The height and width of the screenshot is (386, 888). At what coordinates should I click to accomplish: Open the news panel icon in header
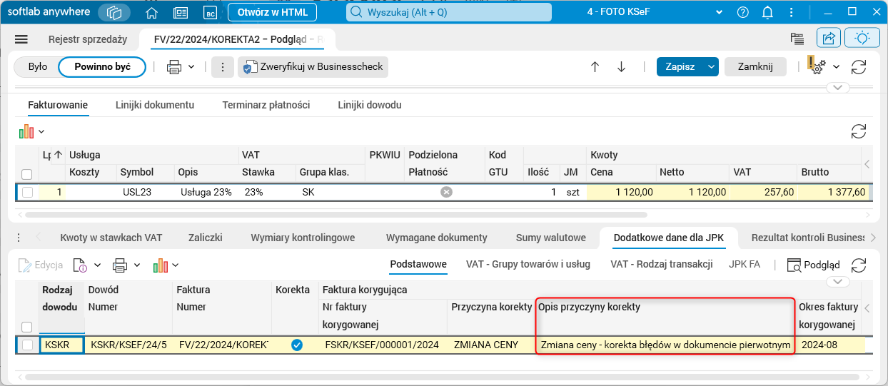(x=181, y=12)
